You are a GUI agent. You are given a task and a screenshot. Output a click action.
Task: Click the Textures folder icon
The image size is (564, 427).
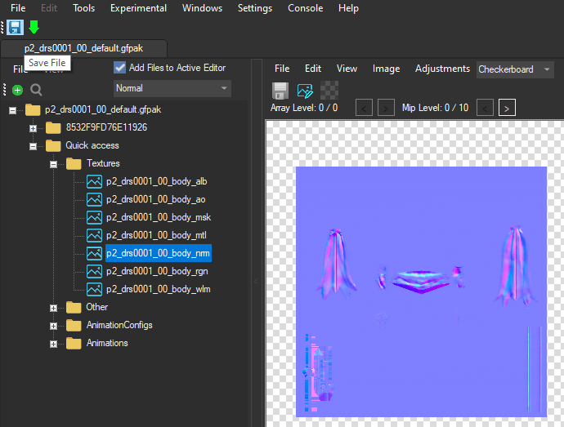point(74,163)
